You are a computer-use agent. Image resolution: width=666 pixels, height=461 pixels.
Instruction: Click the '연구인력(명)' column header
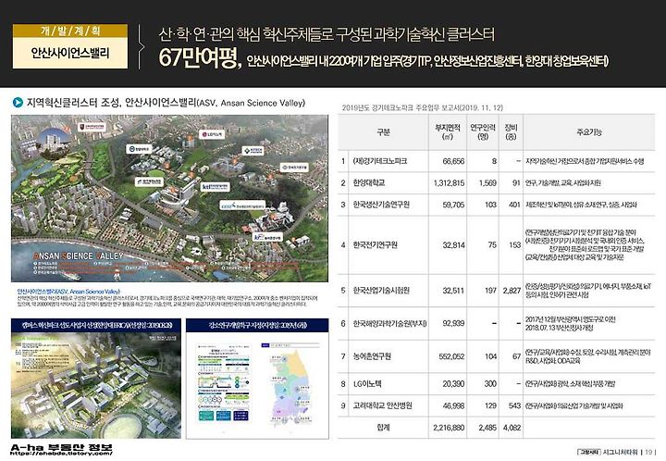coord(483,131)
